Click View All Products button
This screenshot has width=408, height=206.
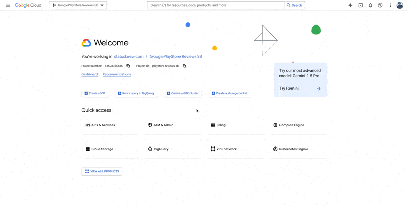(x=101, y=171)
